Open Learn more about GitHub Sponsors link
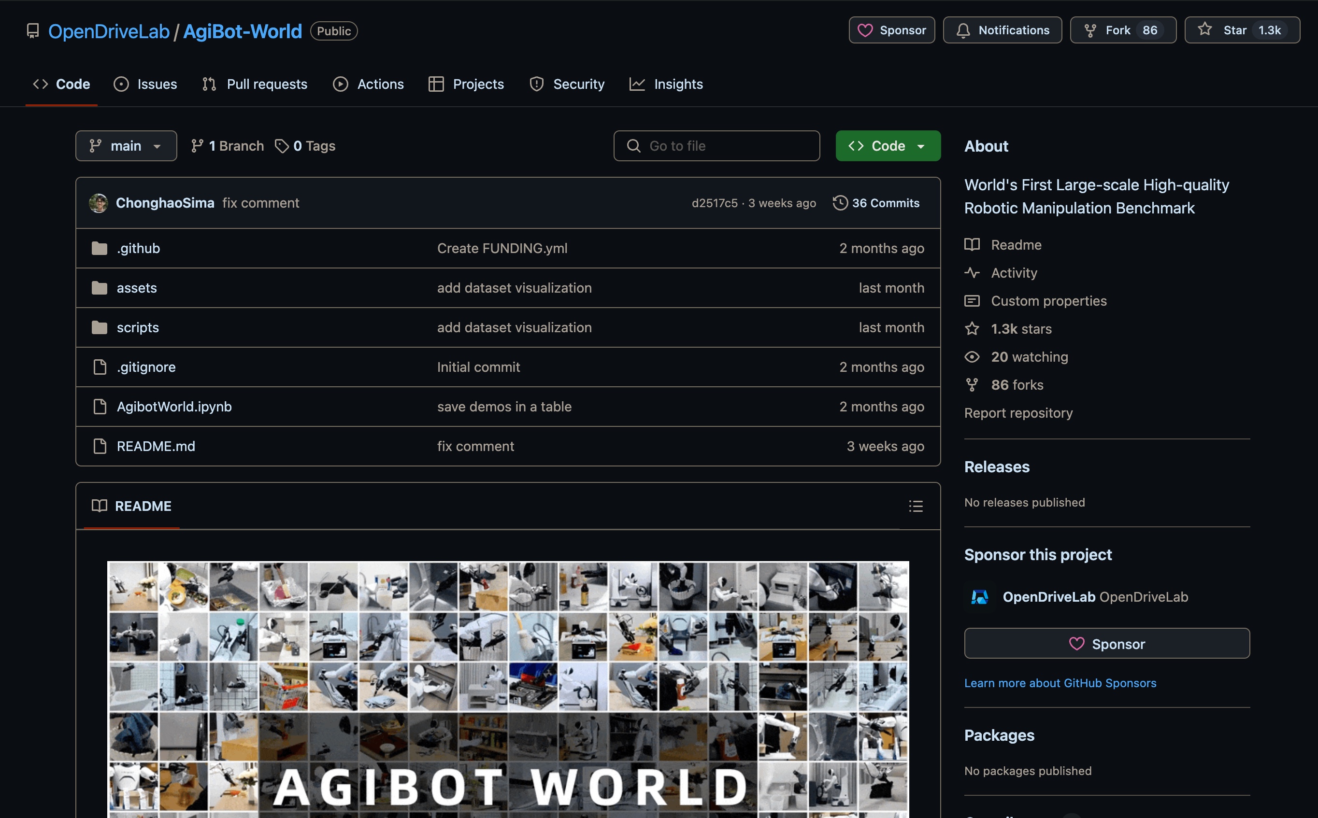Image resolution: width=1318 pixels, height=818 pixels. click(x=1060, y=683)
